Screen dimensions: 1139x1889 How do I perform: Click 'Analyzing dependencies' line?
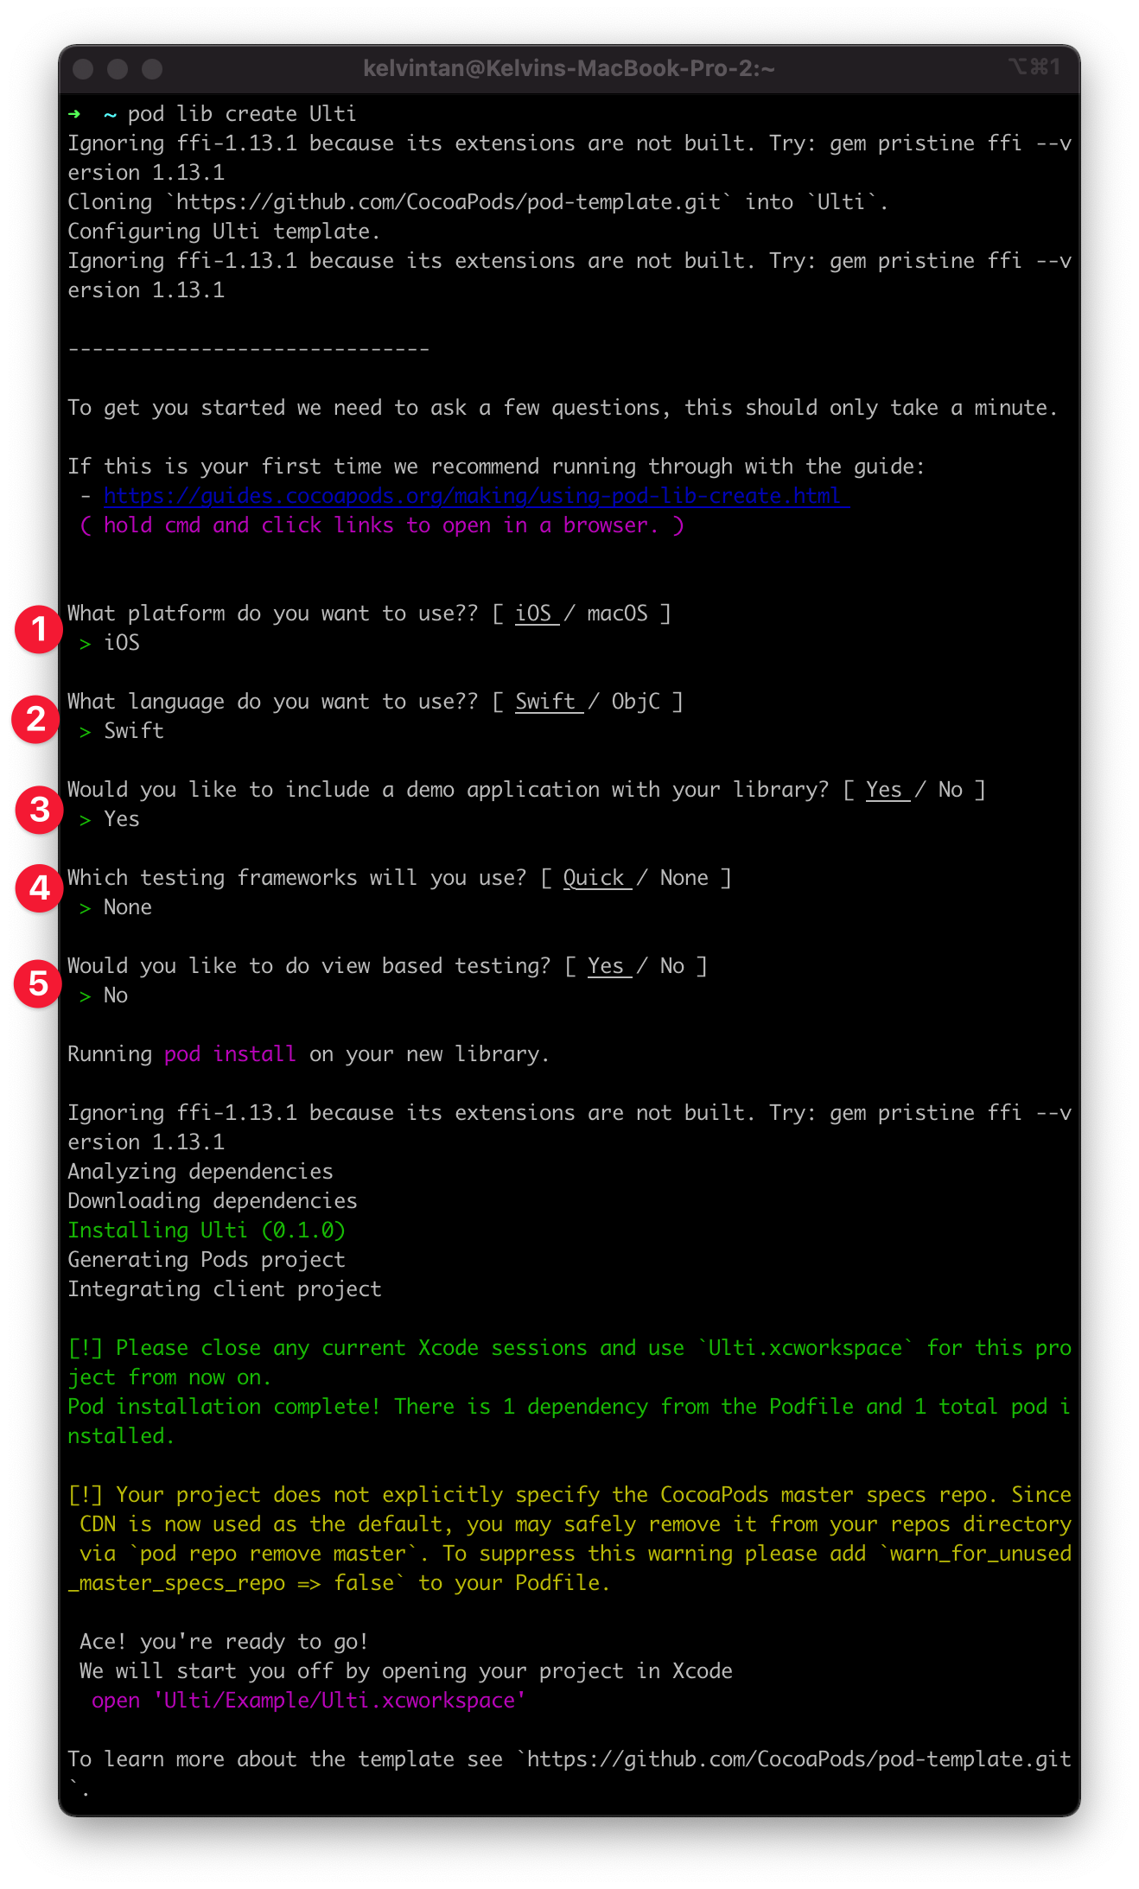[200, 1172]
